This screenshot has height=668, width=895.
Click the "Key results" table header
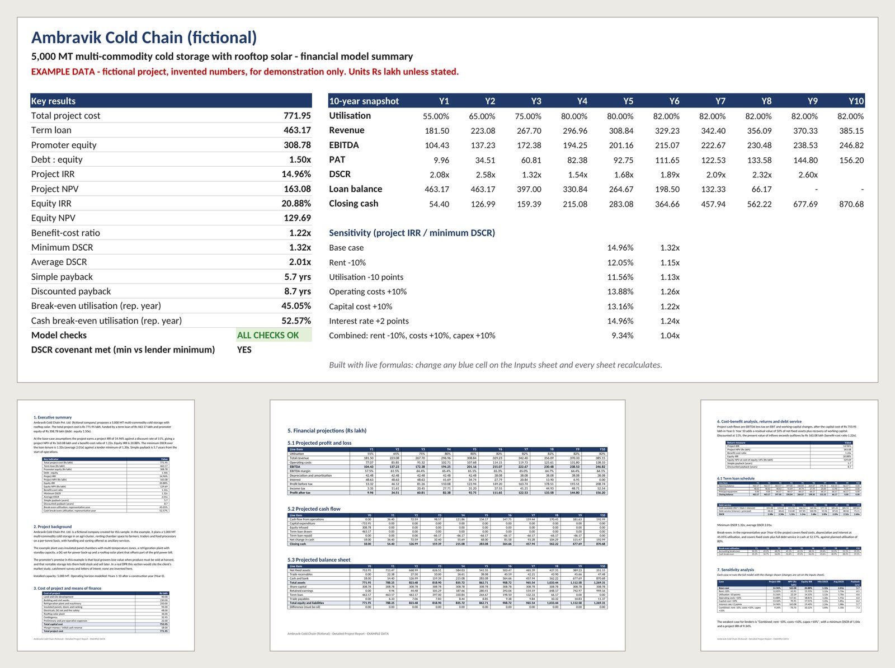[x=171, y=101]
